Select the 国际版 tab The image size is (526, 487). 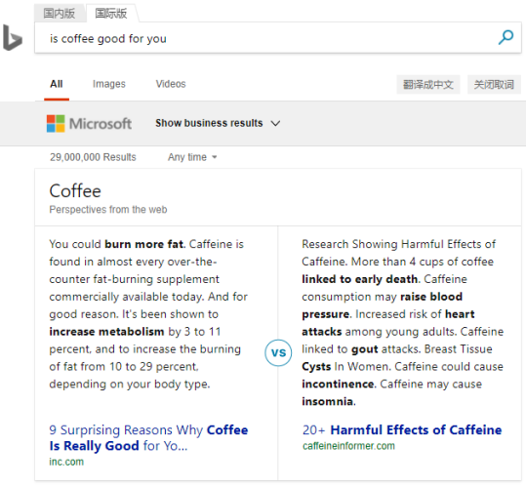[111, 14]
